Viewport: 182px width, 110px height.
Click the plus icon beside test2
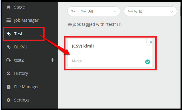click(x=53, y=60)
